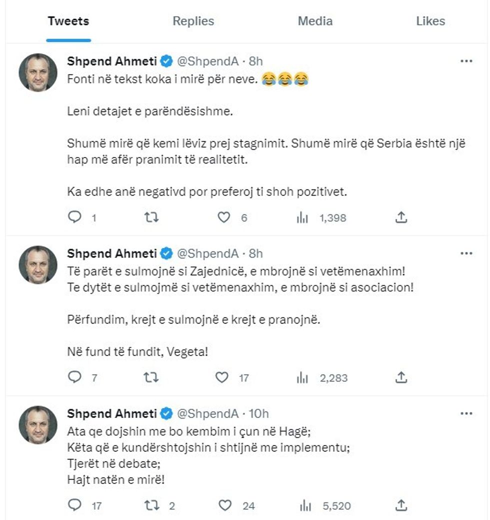Open more options for the 10h tweet

[x=466, y=413]
